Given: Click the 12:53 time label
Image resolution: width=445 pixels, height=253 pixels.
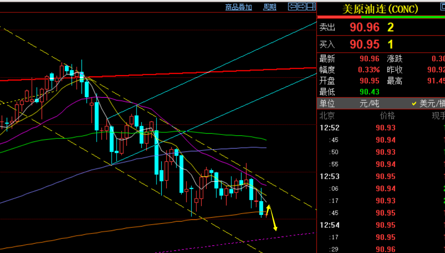Looking at the screenshot, I should coord(329,176).
